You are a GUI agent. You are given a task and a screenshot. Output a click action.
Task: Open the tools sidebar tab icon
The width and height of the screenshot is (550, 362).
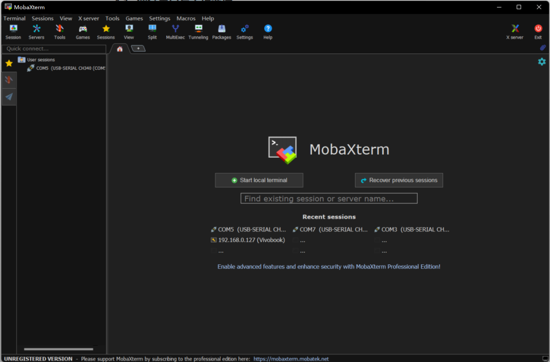9,80
